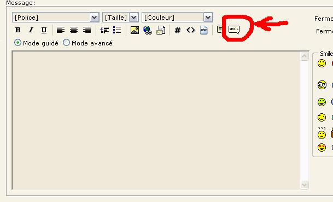The width and height of the screenshot is (333, 202).
Task: Wrap text in code tags (#)
Action: pos(178,30)
